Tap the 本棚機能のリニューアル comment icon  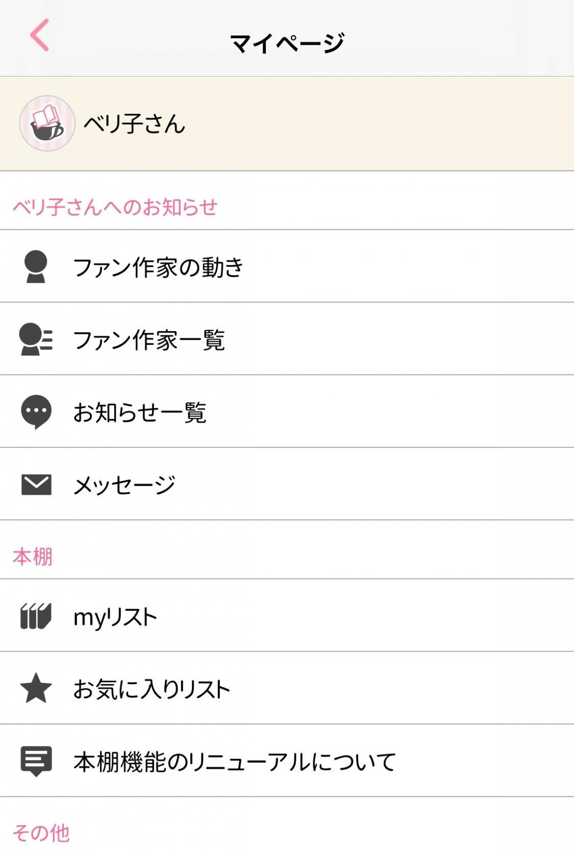(36, 761)
